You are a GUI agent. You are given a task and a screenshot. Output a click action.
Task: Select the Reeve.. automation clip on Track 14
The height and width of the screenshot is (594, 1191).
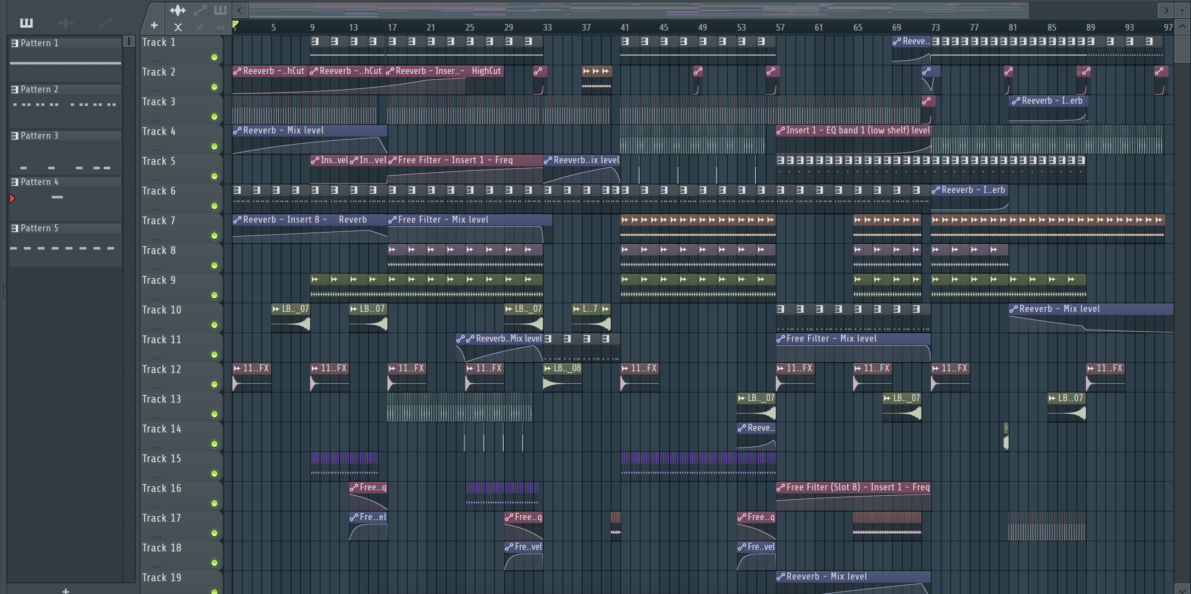tap(756, 437)
